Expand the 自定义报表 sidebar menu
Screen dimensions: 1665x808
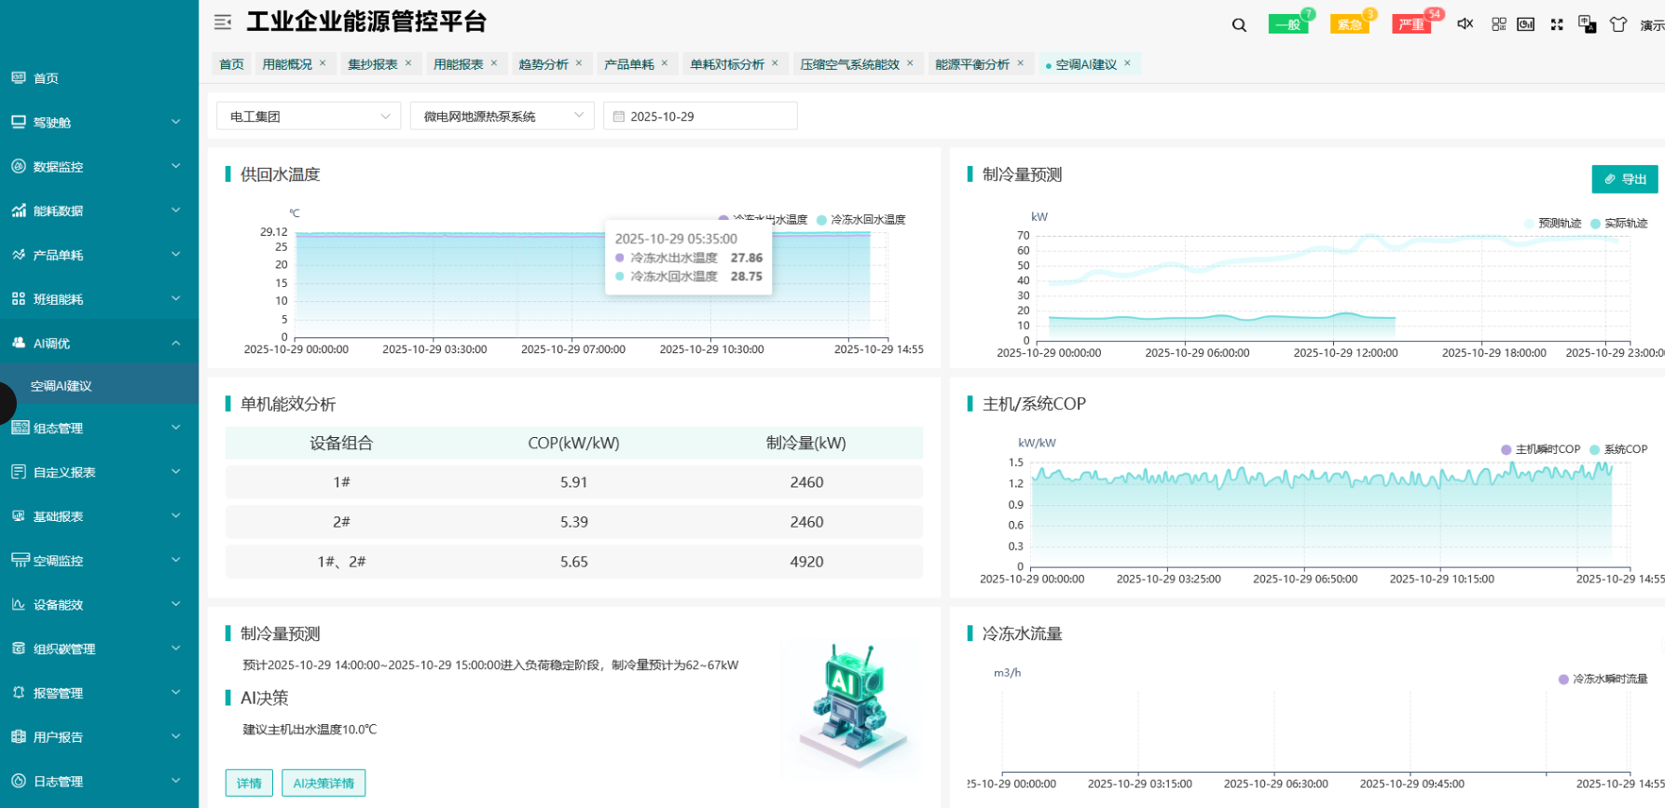(x=99, y=472)
